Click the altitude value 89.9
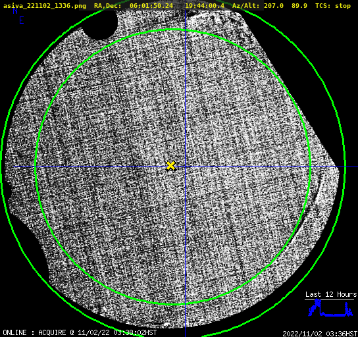 coord(299,6)
